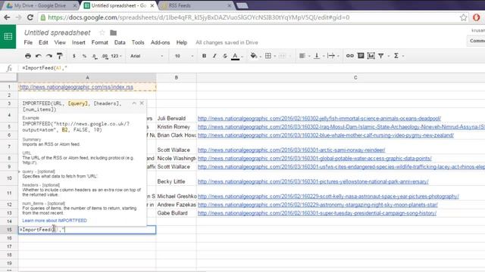The height and width of the screenshot is (272, 485).
Task: Select column B header
Action: coord(177,78)
